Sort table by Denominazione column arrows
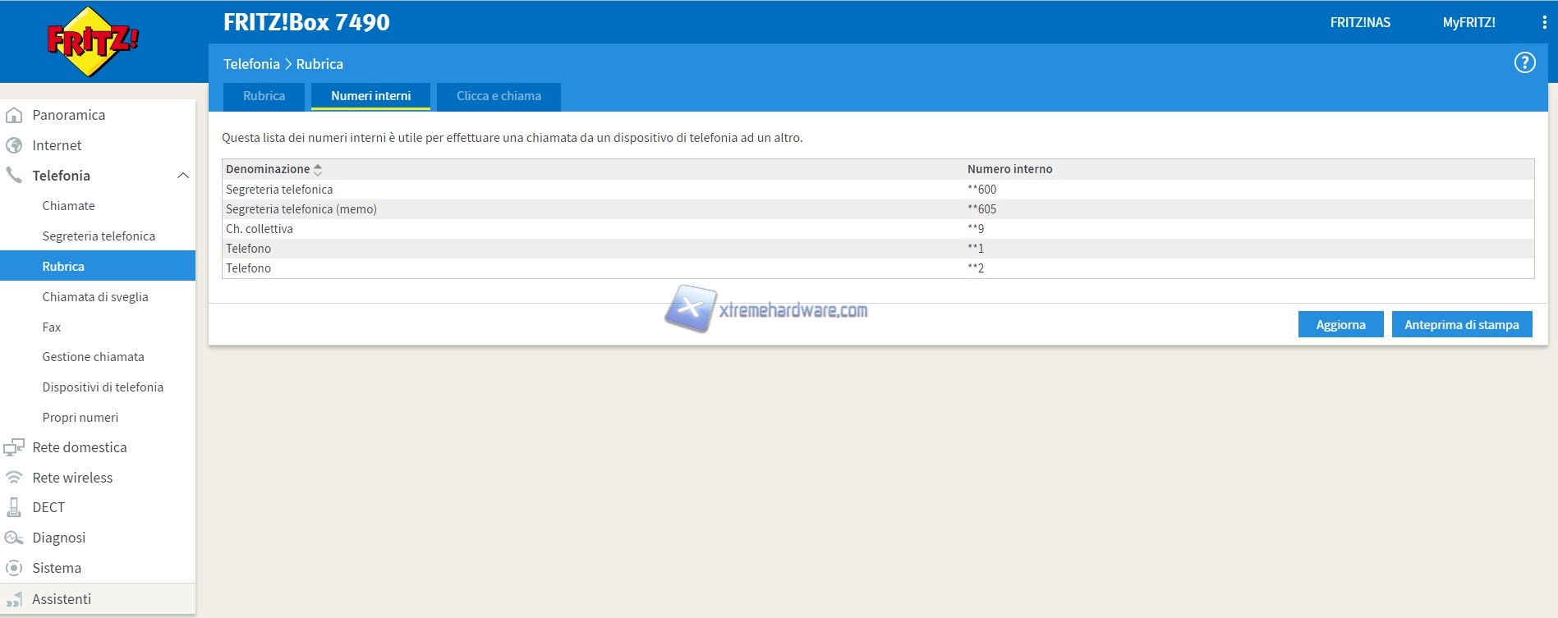The image size is (1558, 618). (x=318, y=170)
